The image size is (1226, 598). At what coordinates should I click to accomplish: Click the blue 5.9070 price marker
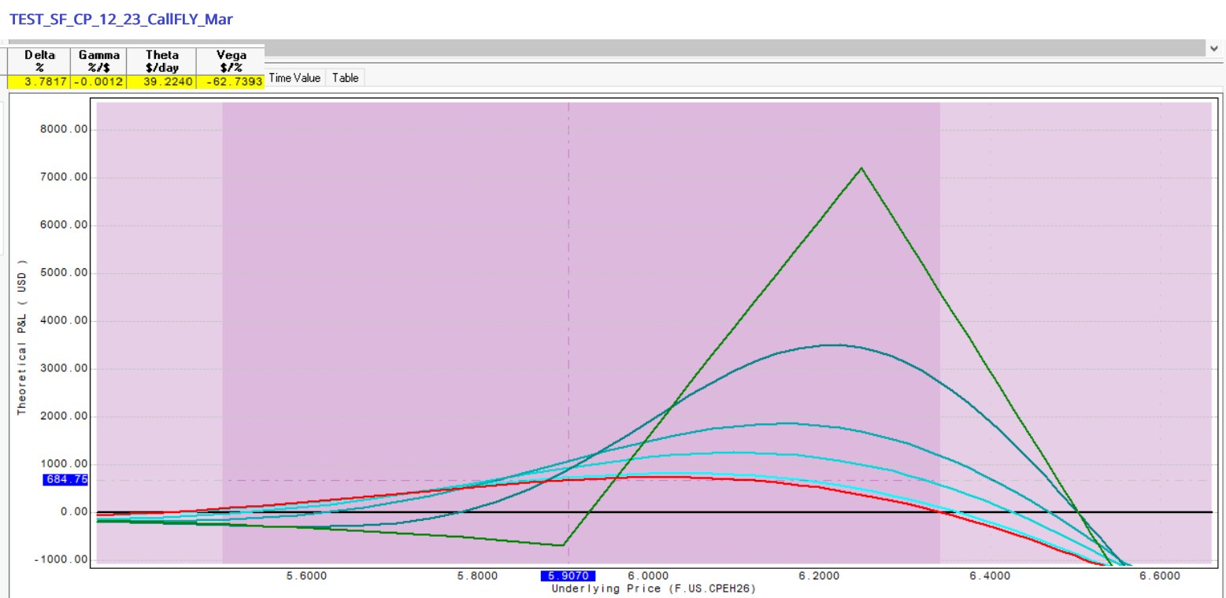tap(568, 576)
